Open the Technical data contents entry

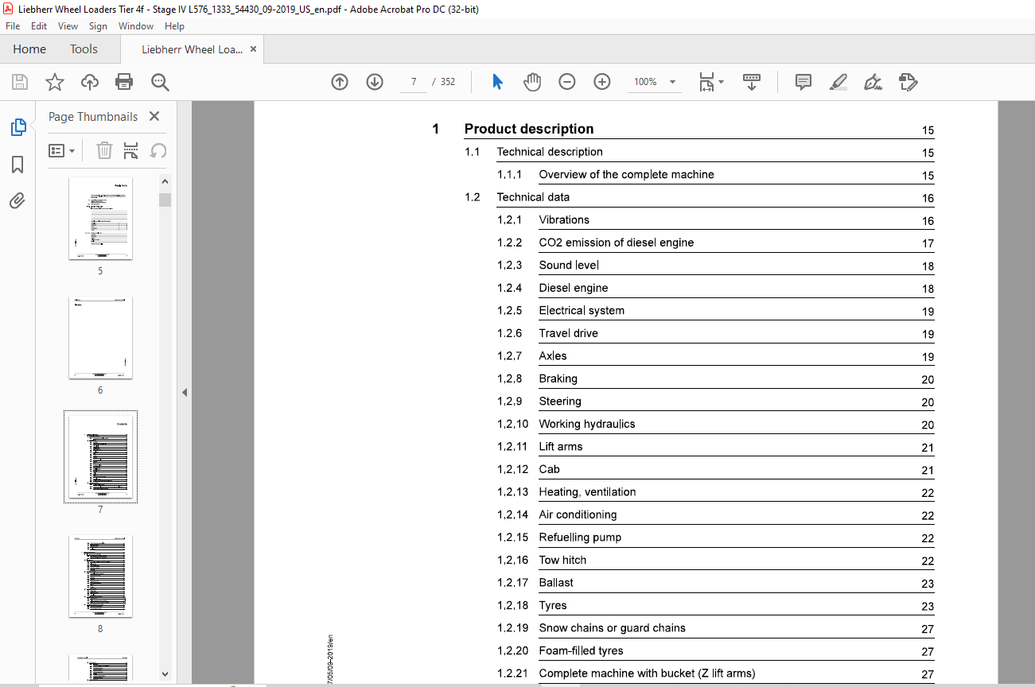533,197
